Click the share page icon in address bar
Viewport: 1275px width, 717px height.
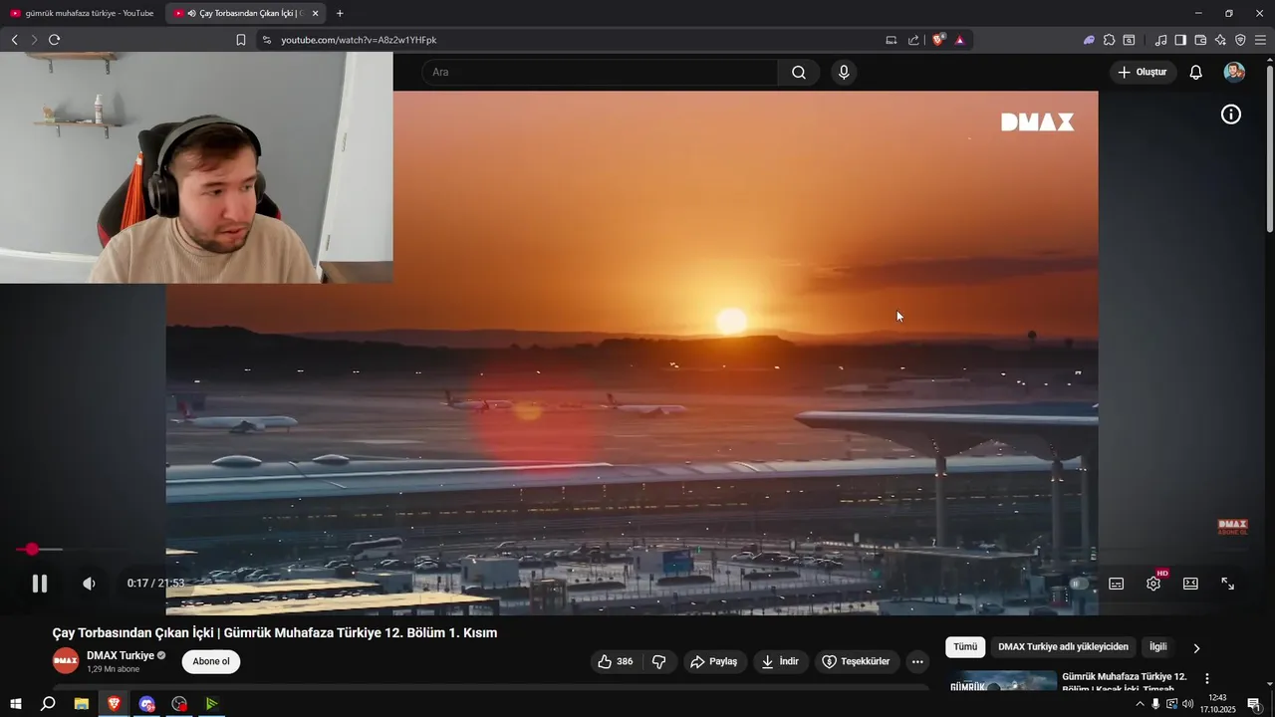tap(913, 40)
